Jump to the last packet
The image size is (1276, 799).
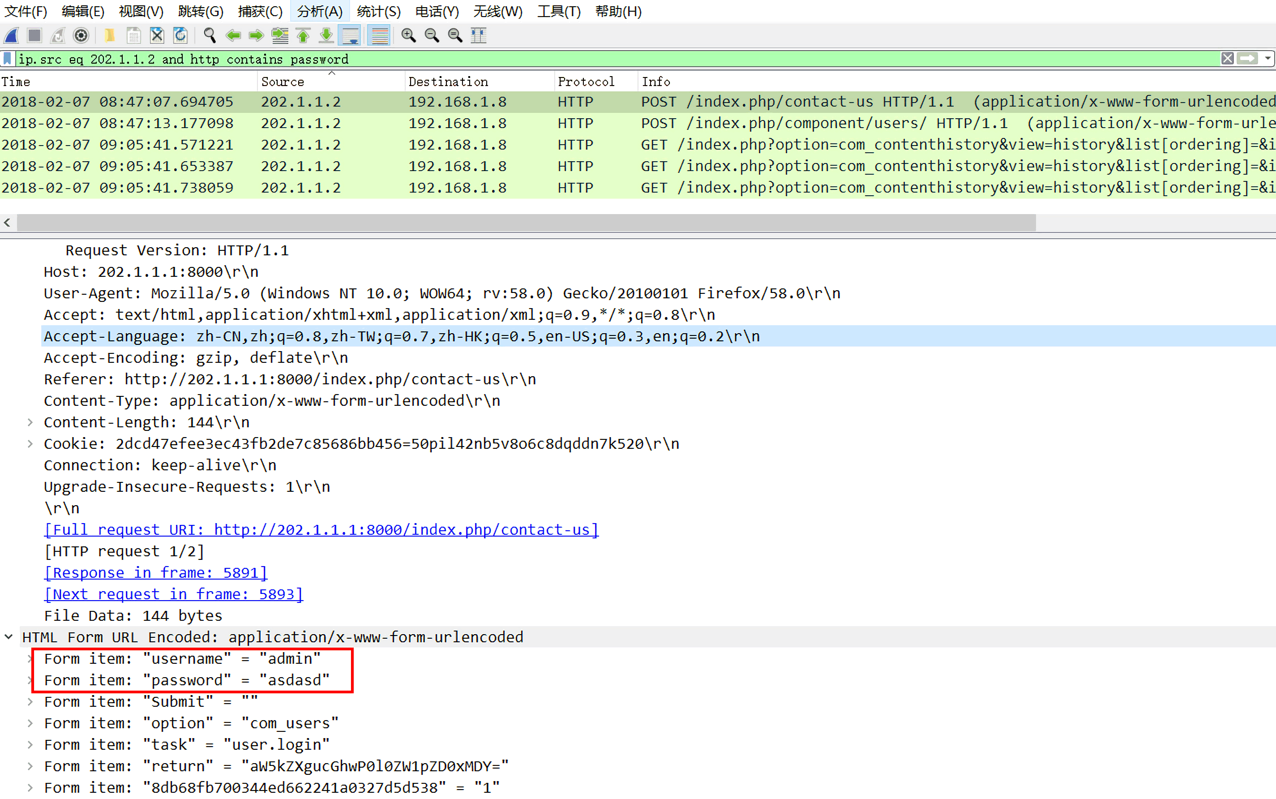[x=326, y=35]
